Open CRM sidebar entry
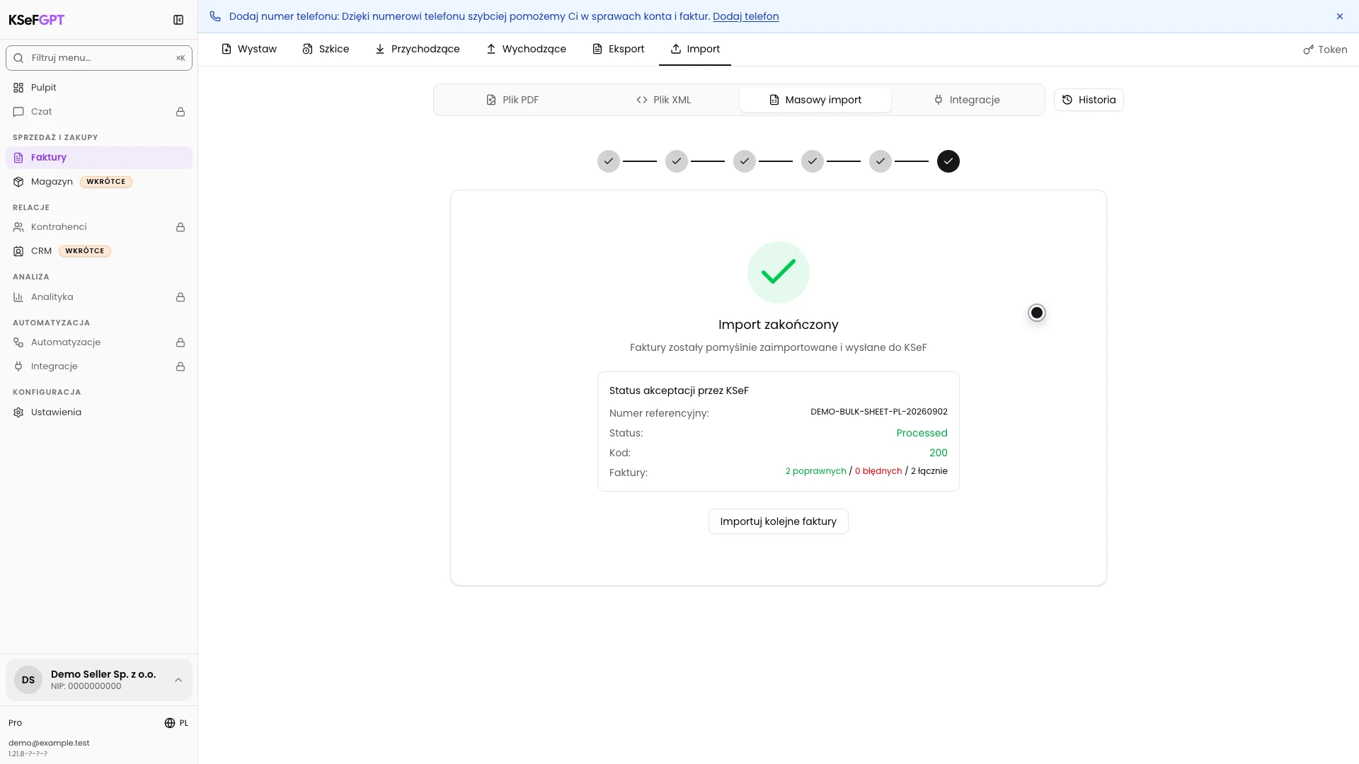Viewport: 1359px width, 764px height. 99,251
